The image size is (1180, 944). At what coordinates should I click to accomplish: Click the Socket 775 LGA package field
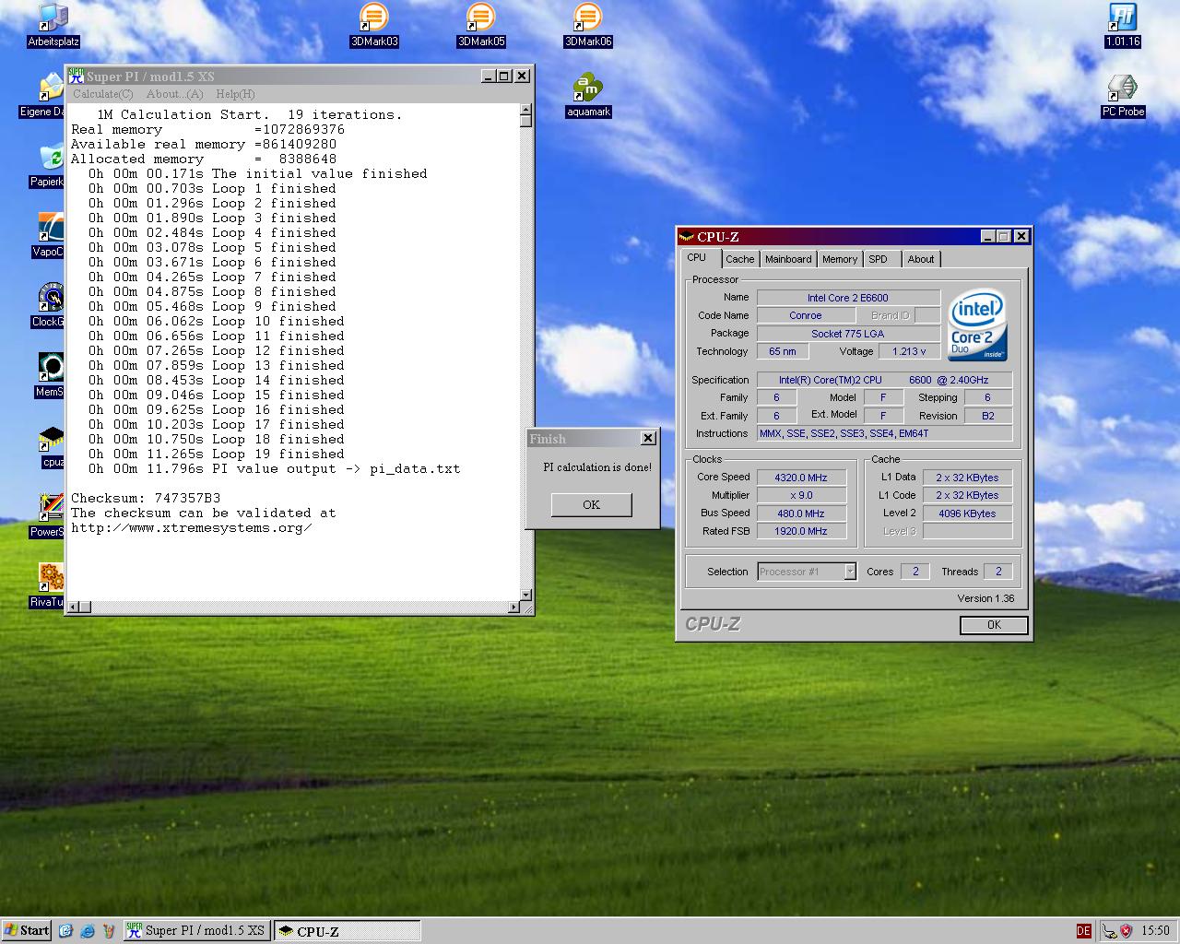(848, 334)
